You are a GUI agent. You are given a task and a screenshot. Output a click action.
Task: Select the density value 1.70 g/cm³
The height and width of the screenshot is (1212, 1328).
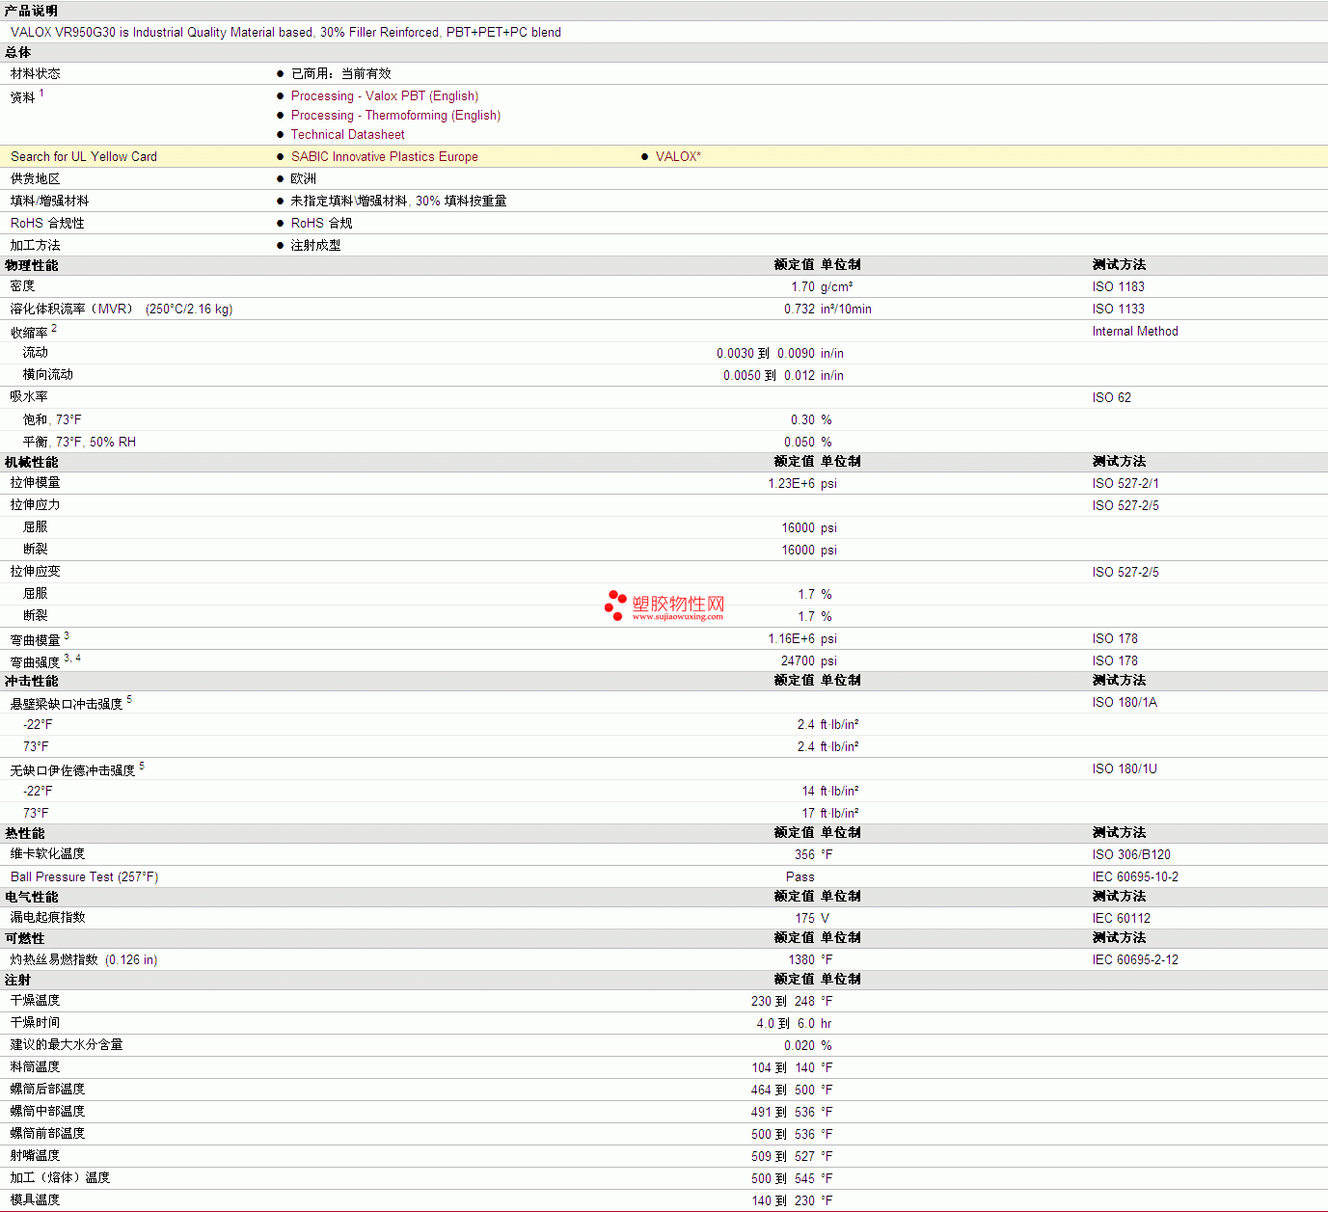[822, 287]
